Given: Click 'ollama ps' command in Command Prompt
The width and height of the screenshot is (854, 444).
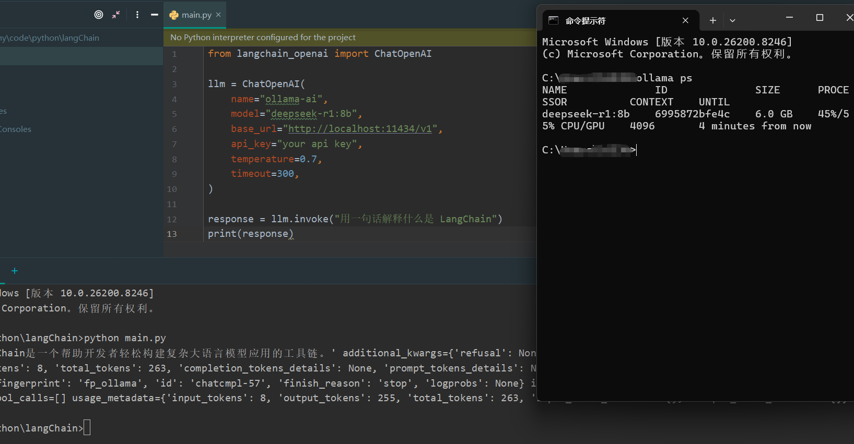Looking at the screenshot, I should tap(664, 78).
